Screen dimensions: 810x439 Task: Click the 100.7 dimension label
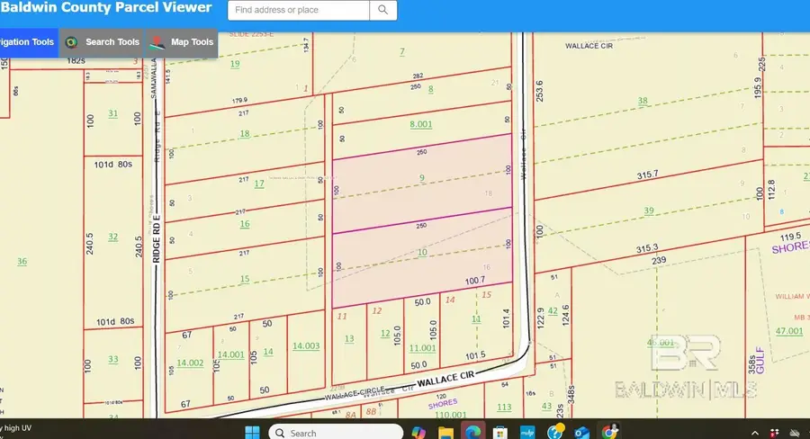click(474, 281)
